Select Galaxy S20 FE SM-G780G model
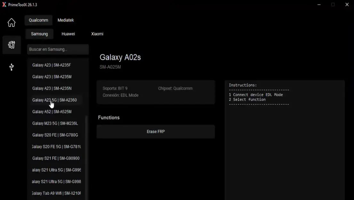This screenshot has height=200, width=354. pyautogui.click(x=55, y=135)
